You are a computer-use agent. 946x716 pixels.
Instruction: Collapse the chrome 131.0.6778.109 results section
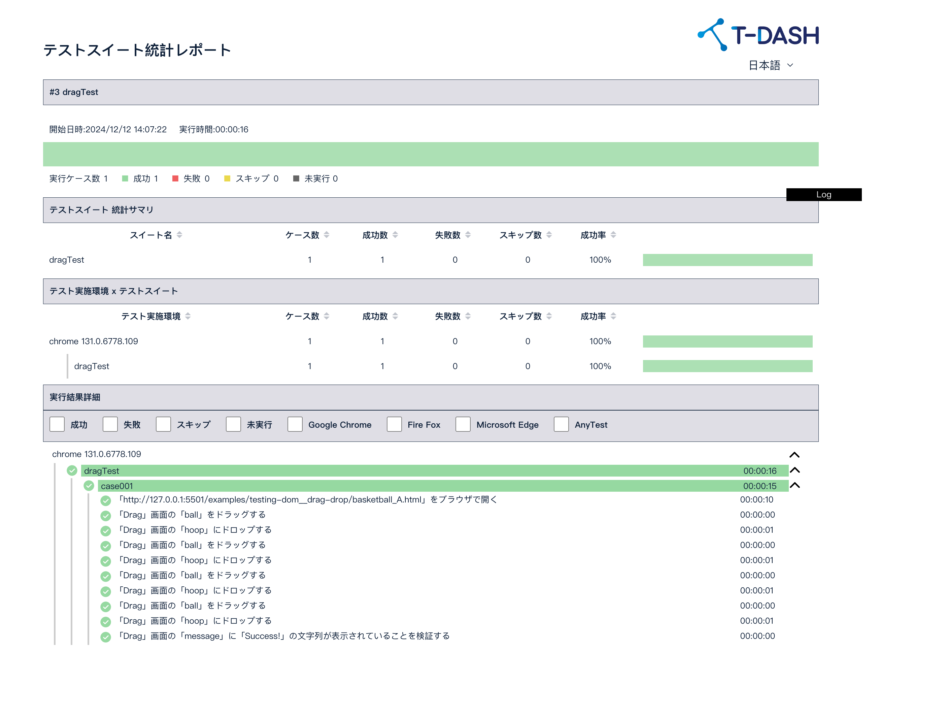pyautogui.click(x=794, y=455)
